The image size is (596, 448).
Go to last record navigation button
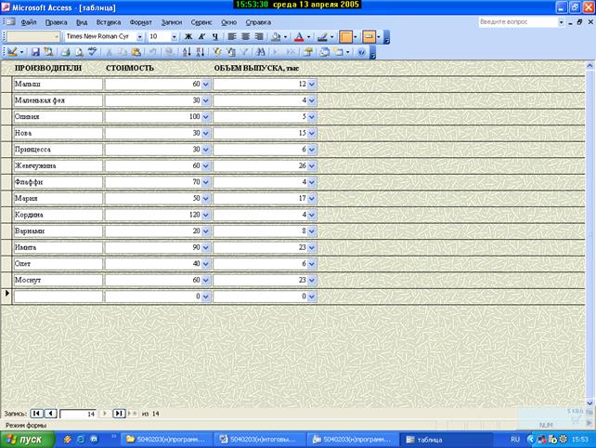(119, 413)
